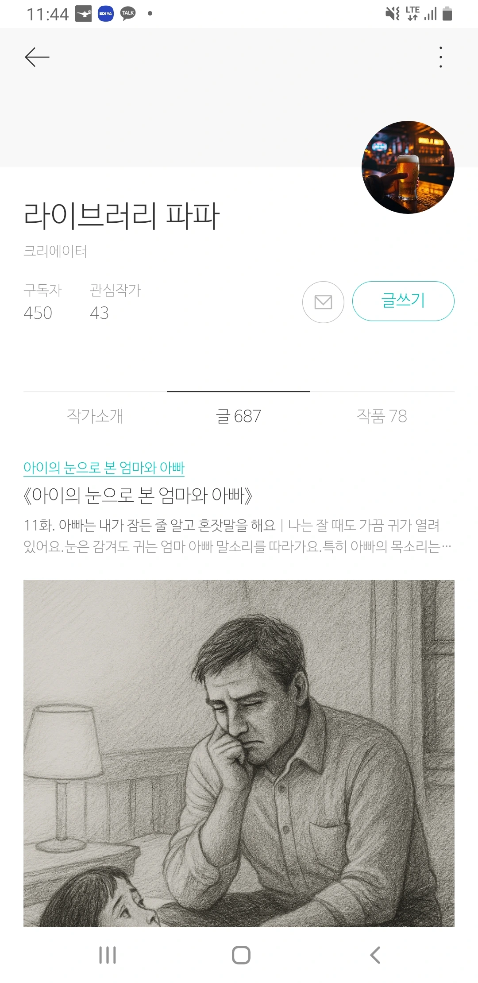The width and height of the screenshot is (478, 983).
Task: Tap the beer glass profile picture
Action: 408,167
